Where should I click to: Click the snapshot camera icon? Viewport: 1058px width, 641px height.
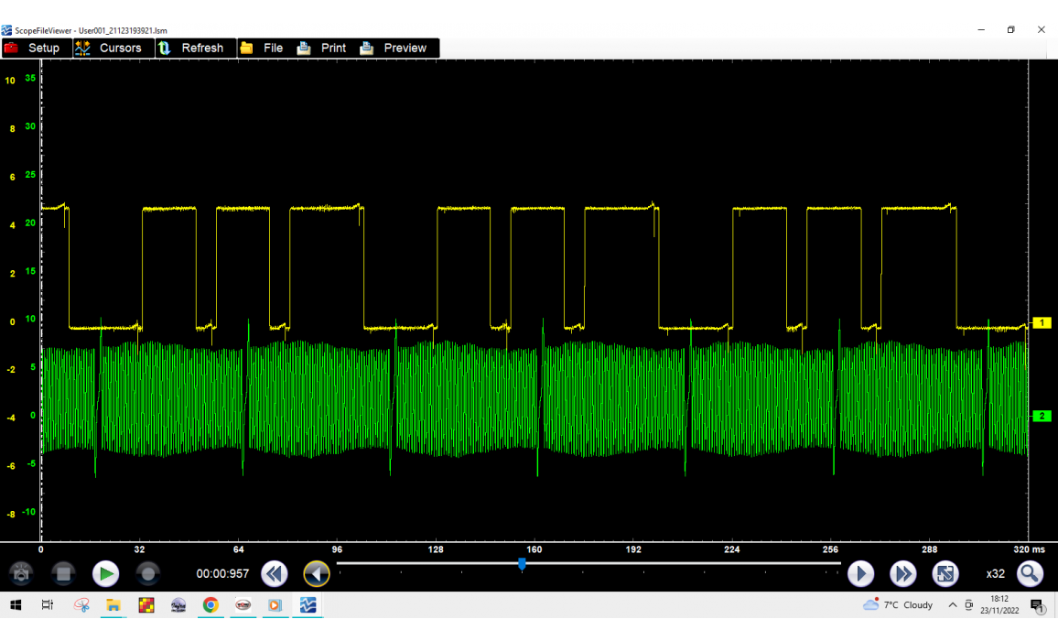pyautogui.click(x=21, y=574)
